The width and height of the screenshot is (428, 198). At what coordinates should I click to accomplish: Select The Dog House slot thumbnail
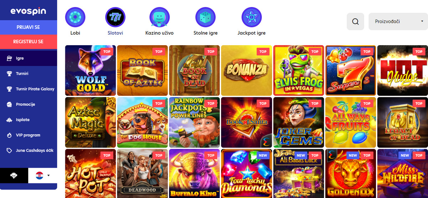tap(142, 123)
